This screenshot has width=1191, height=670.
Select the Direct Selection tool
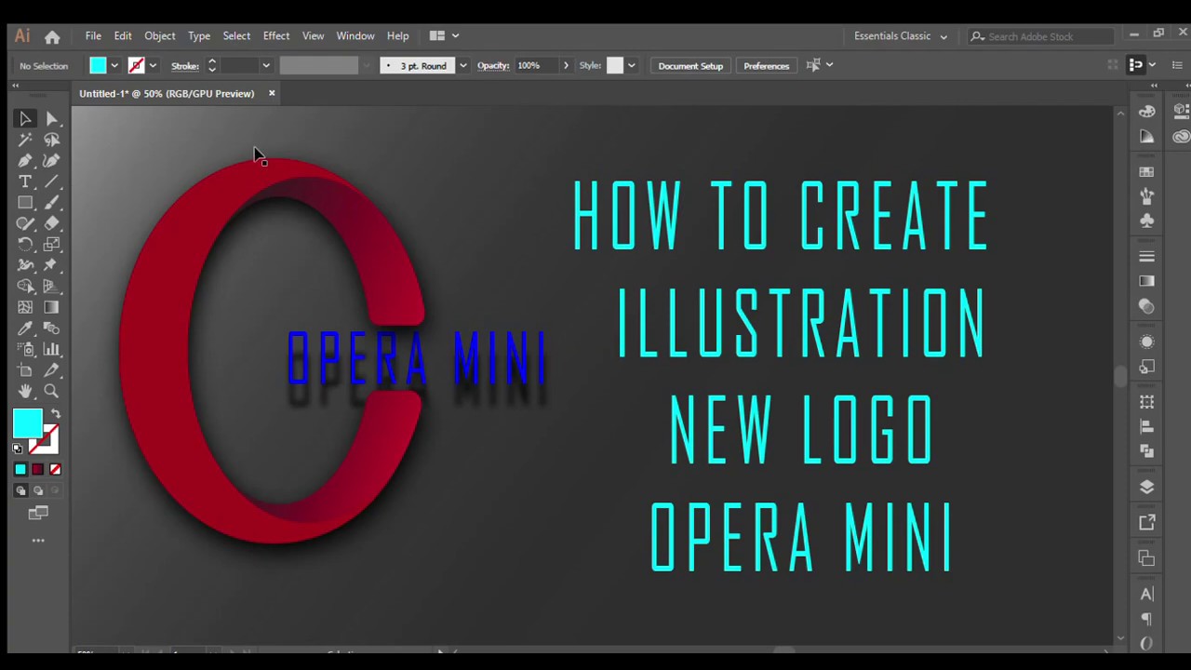(52, 119)
